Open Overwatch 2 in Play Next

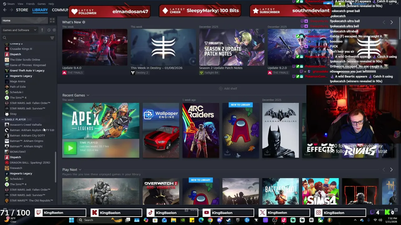pos(161,191)
